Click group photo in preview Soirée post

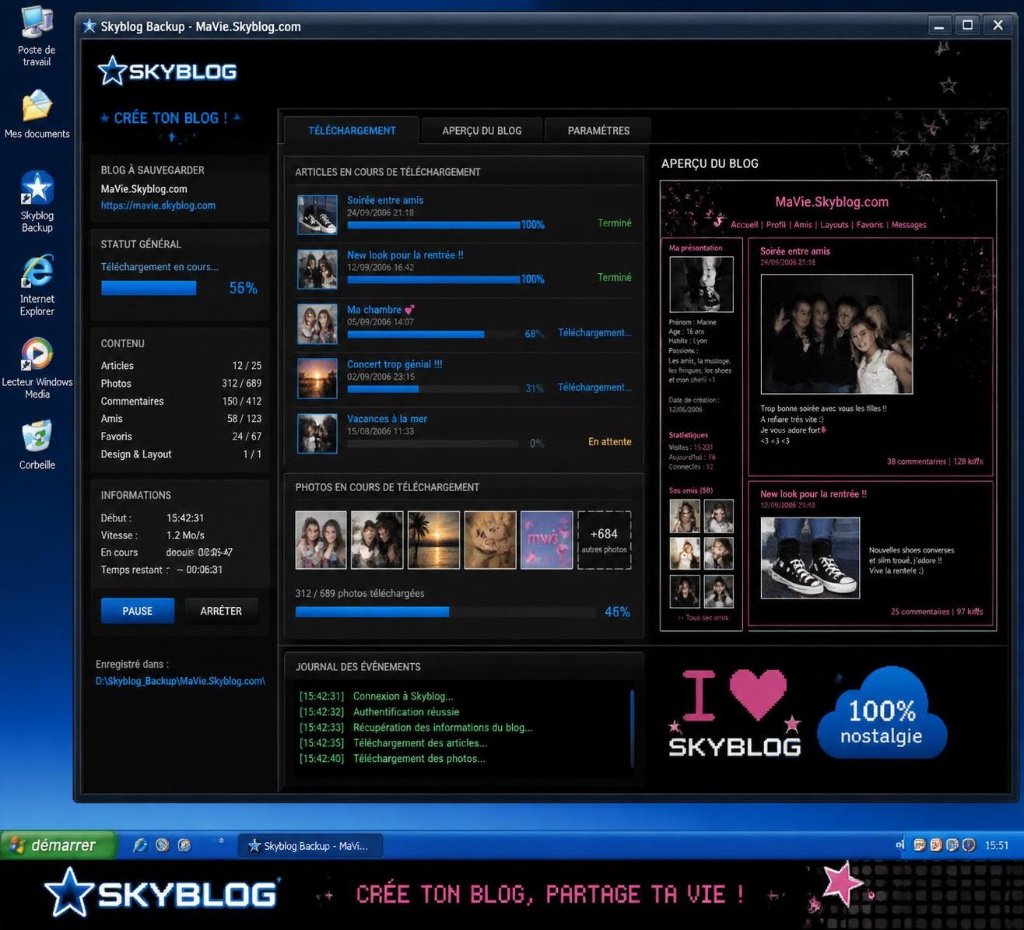pyautogui.click(x=836, y=335)
